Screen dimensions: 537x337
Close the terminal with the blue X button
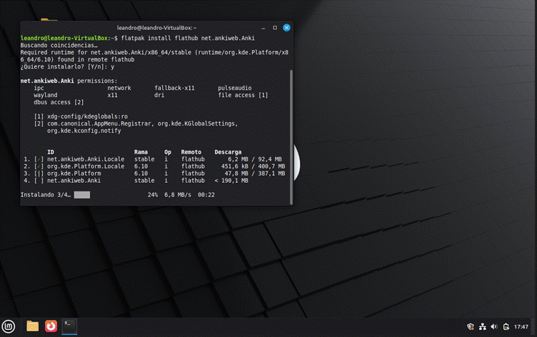click(x=286, y=28)
